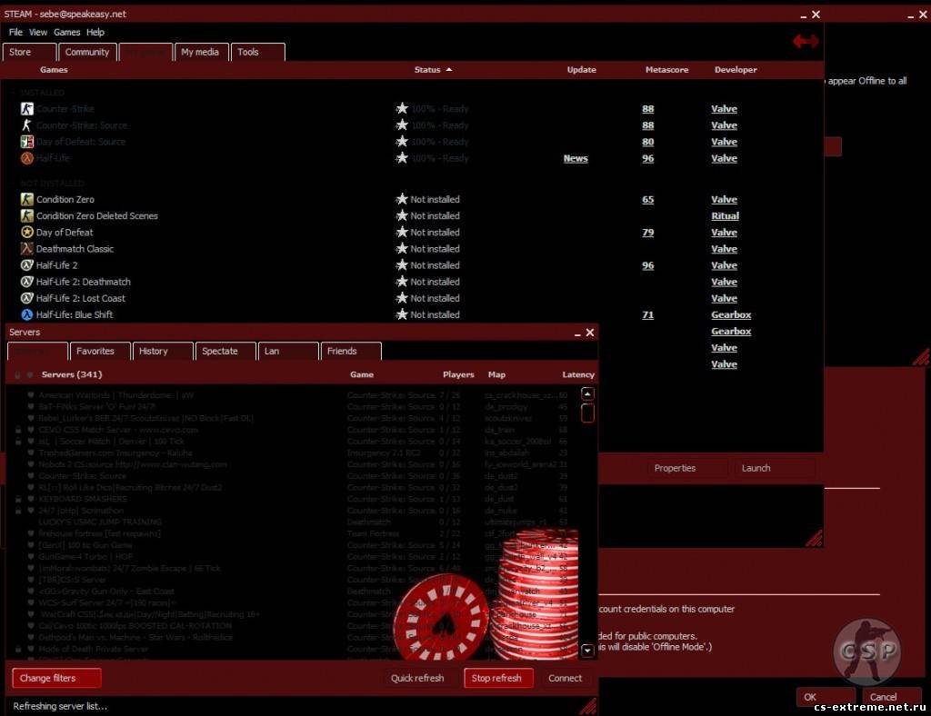Click the Half-Life 2: Lost Coast icon

(26, 298)
